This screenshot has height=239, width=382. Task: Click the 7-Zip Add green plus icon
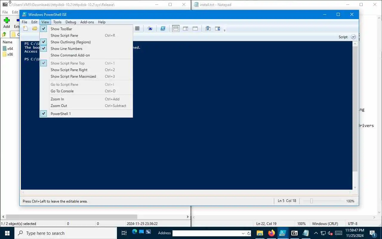click(x=7, y=20)
